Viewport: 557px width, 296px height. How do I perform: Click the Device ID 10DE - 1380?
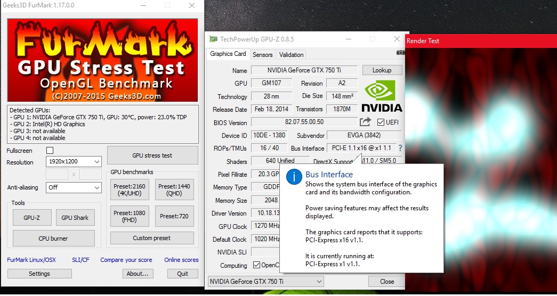[269, 135]
